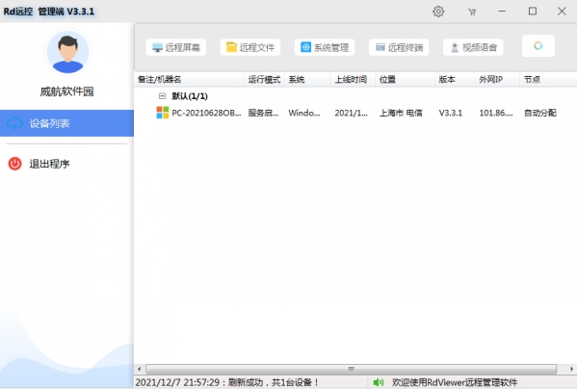
Task: Launch 系统管理 system management
Action: tap(325, 47)
